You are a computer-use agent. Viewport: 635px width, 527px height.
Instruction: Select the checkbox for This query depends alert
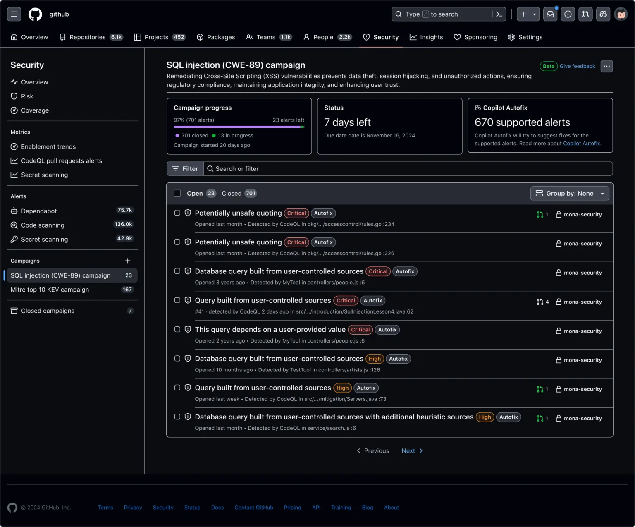point(177,330)
